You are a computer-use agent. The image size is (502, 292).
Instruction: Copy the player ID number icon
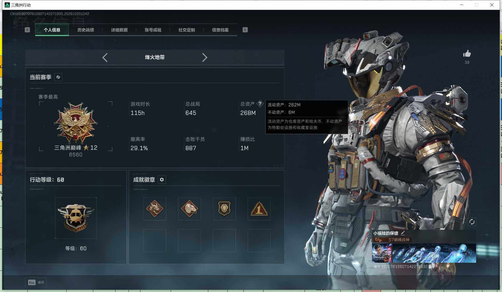(x=430, y=266)
